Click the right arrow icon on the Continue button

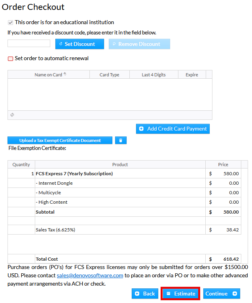(x=234, y=294)
